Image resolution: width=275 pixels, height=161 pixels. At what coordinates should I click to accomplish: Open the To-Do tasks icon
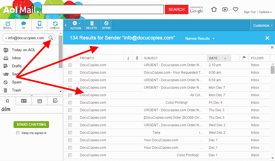(x=55, y=101)
